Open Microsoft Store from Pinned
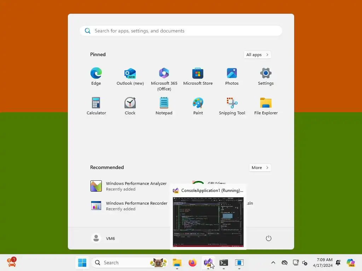 point(198,77)
